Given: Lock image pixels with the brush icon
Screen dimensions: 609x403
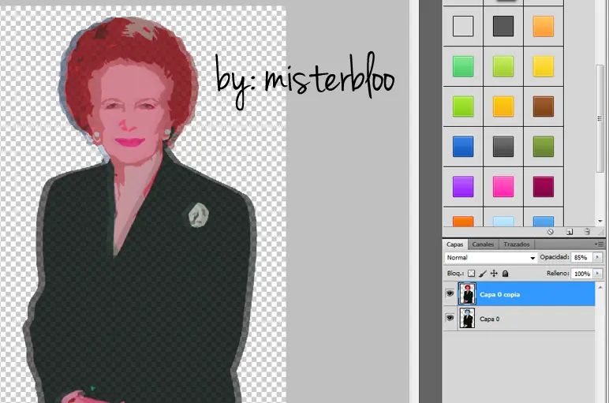Looking at the screenshot, I should [482, 274].
